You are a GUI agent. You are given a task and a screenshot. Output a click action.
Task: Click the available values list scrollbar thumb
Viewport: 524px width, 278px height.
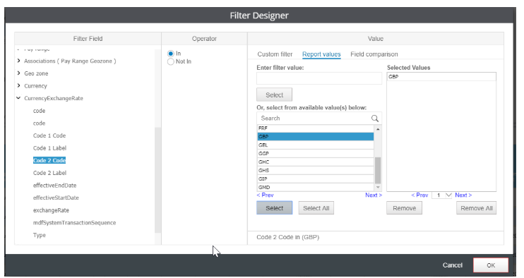click(378, 170)
